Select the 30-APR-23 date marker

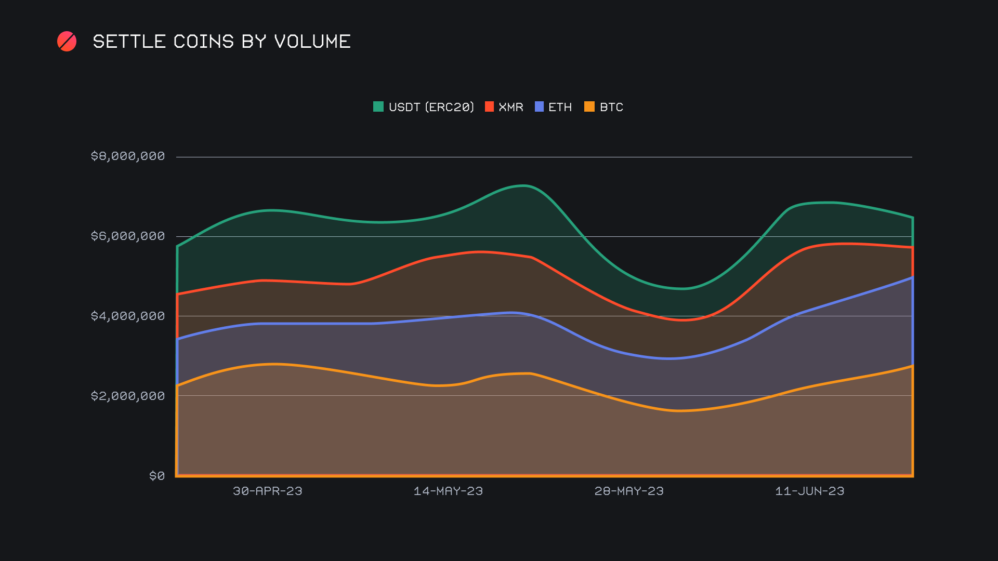pyautogui.click(x=267, y=491)
